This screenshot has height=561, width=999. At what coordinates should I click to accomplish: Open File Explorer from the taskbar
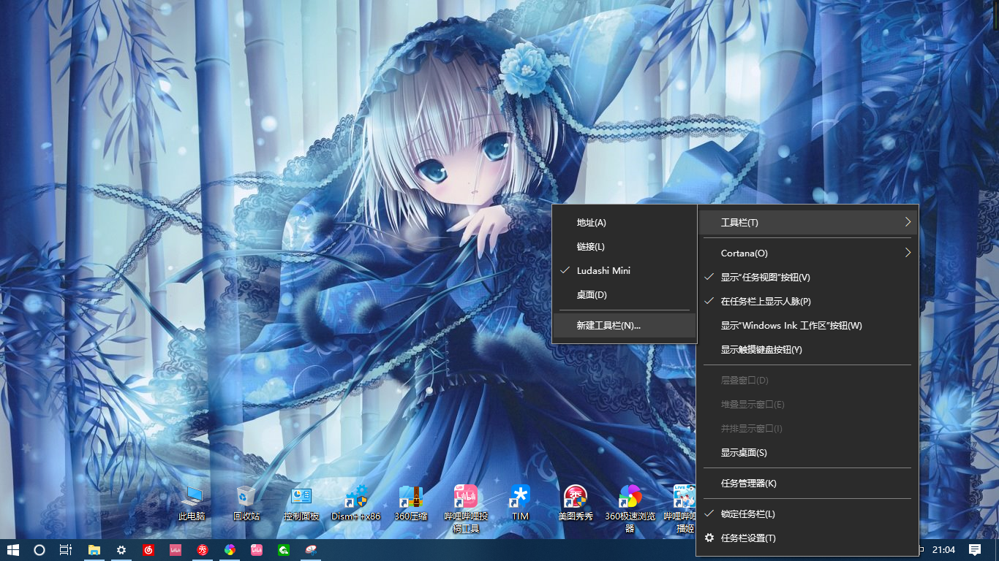(x=94, y=549)
